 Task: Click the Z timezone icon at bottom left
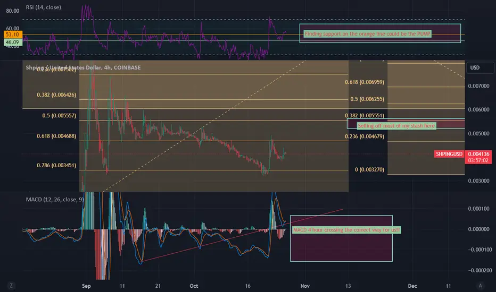click(11, 286)
